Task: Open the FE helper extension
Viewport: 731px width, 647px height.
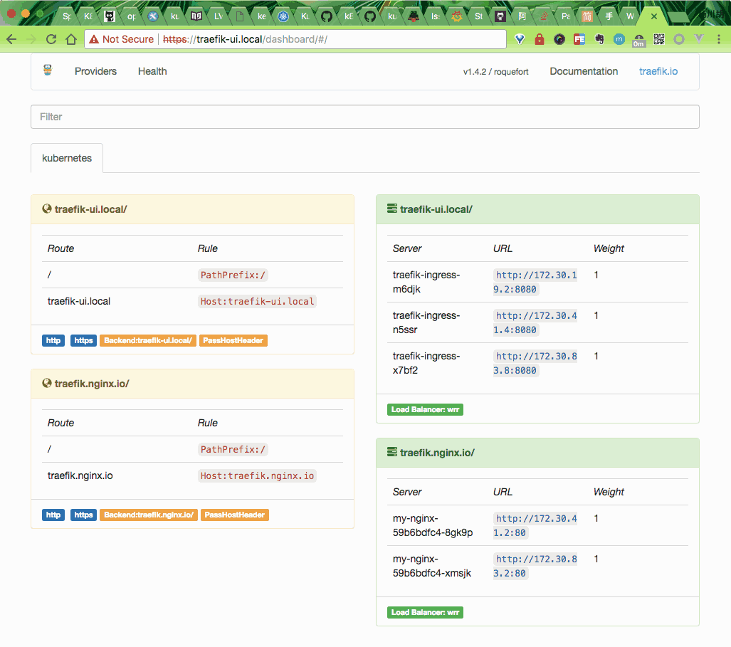Action: (579, 39)
